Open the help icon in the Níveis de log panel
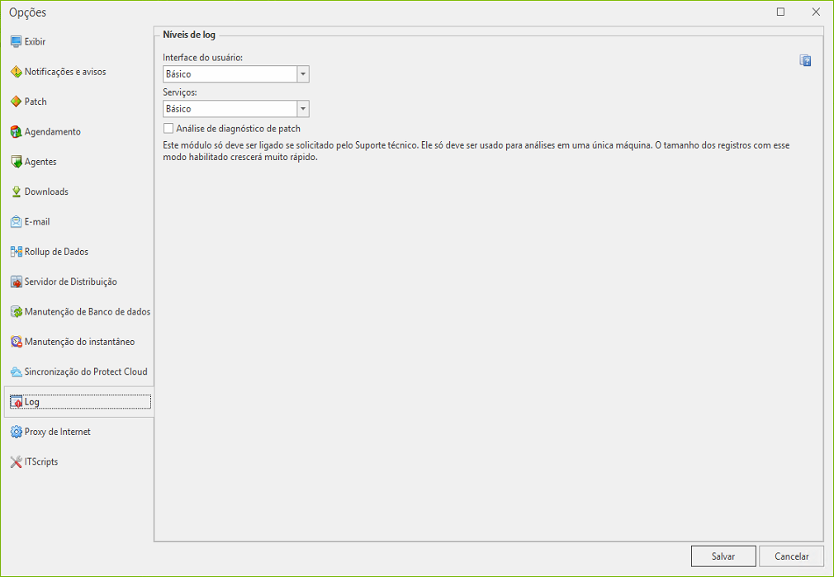The image size is (834, 577). (805, 60)
